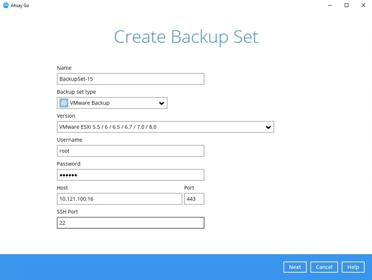The image size is (372, 280).
Task: Focus the Username field containing root
Action: tap(131, 151)
